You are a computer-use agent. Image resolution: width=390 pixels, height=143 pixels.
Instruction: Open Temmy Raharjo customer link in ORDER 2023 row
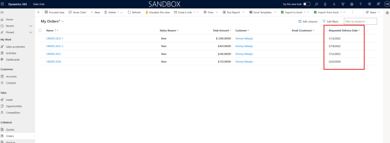pyautogui.click(x=244, y=54)
